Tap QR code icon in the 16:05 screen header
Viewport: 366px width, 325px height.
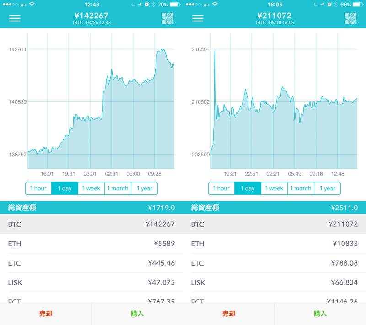[351, 19]
